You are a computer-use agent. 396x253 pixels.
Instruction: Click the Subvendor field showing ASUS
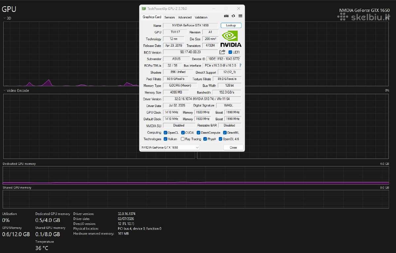pyautogui.click(x=176, y=59)
